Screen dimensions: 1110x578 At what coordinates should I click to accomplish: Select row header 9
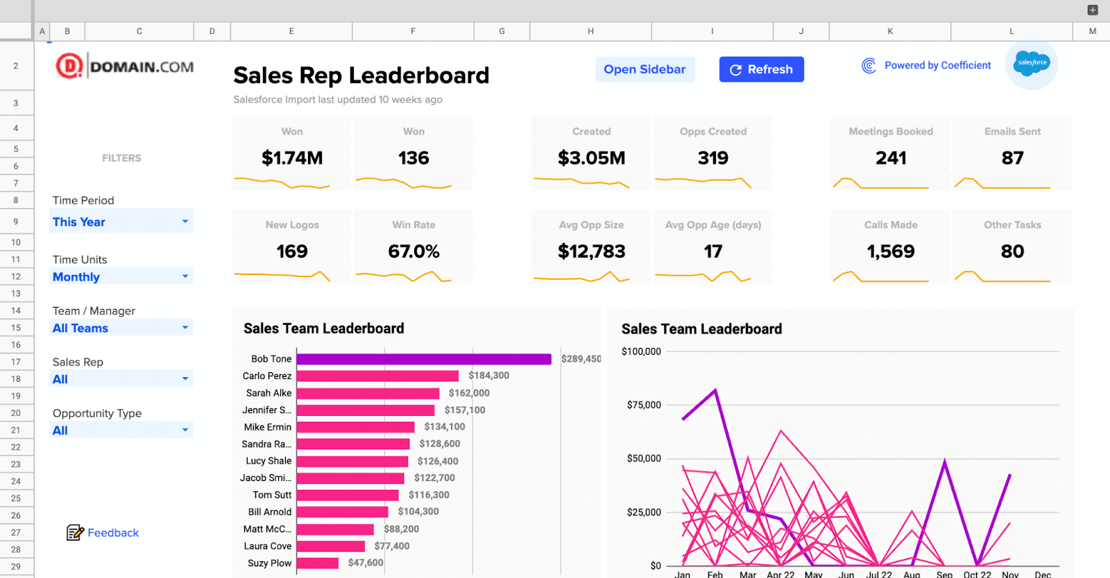coord(16,222)
